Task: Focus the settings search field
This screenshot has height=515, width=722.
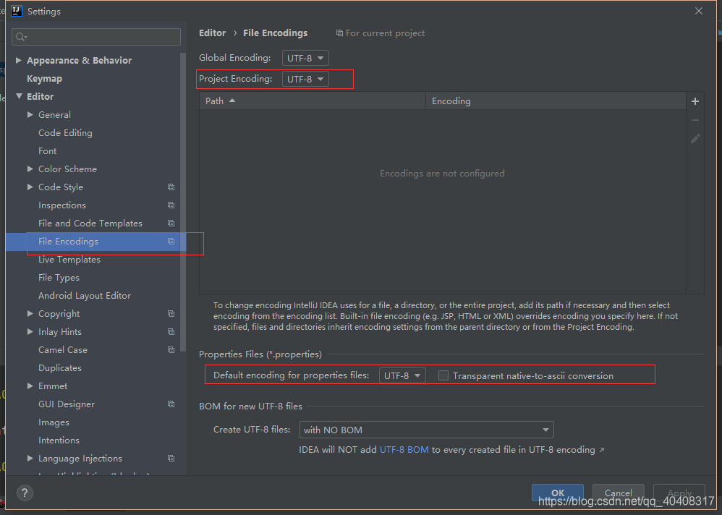Action: [x=96, y=37]
